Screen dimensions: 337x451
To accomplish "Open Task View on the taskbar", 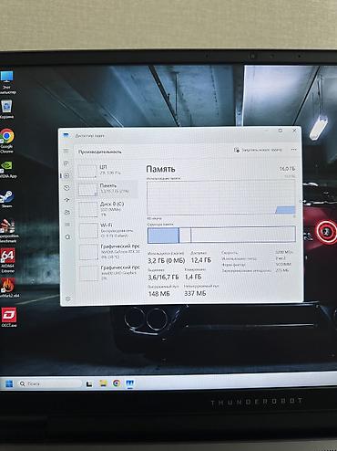I will tap(89, 383).
